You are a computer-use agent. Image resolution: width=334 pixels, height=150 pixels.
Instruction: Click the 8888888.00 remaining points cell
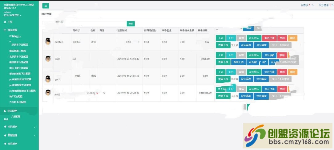(205, 93)
